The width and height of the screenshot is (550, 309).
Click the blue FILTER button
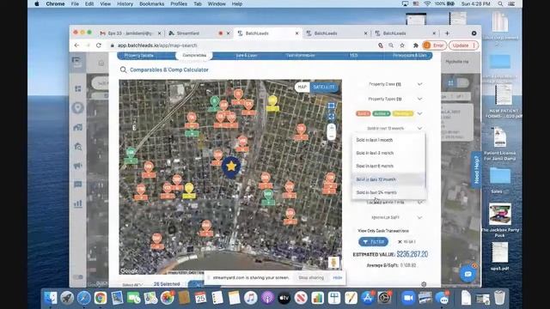click(x=373, y=242)
